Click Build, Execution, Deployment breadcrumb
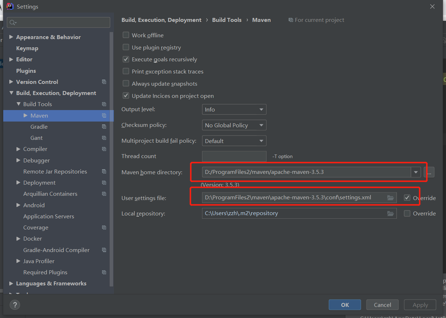The width and height of the screenshot is (446, 318). tap(162, 20)
